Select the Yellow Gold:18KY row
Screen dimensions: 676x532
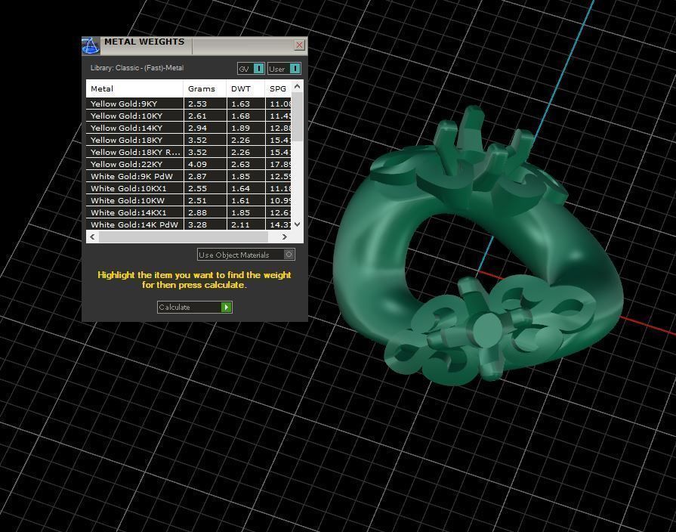coord(189,140)
